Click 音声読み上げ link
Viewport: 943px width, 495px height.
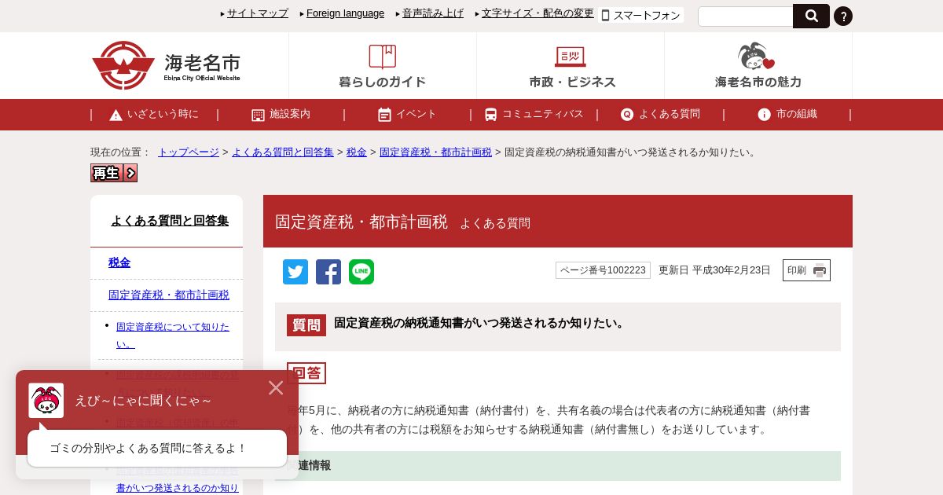(x=433, y=13)
